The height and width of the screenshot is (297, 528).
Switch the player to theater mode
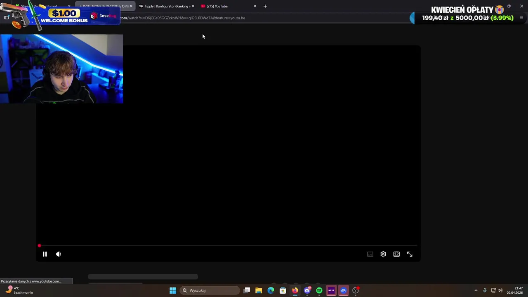point(396,254)
